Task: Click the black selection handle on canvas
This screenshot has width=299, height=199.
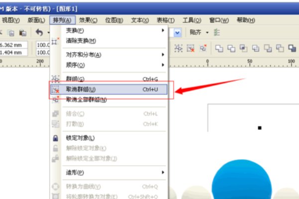Action: 260,128
